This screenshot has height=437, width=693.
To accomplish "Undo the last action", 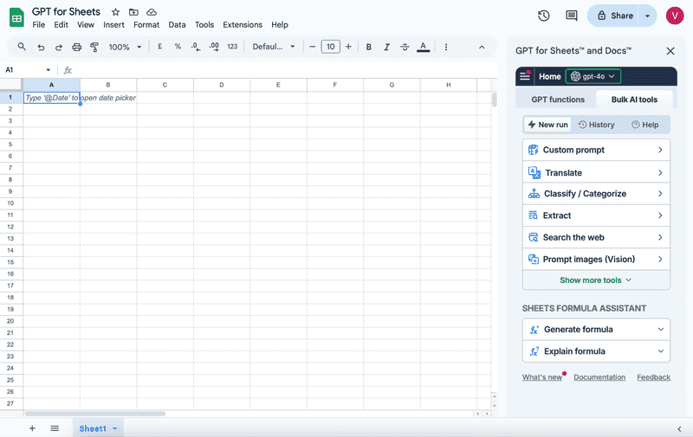I will 41,47.
